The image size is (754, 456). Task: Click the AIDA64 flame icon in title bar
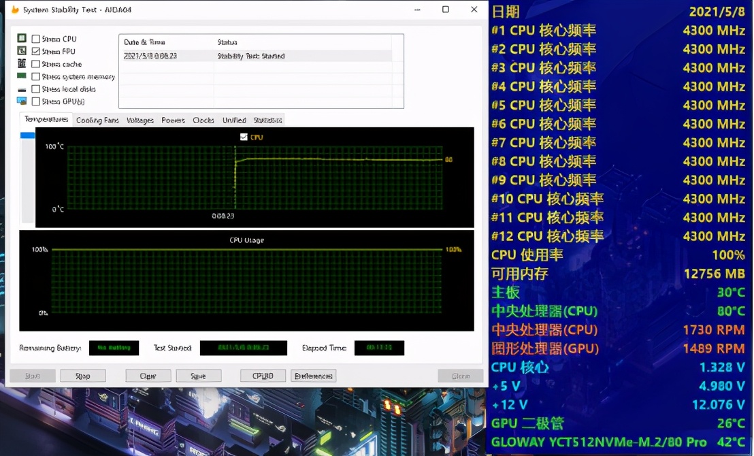[x=15, y=10]
